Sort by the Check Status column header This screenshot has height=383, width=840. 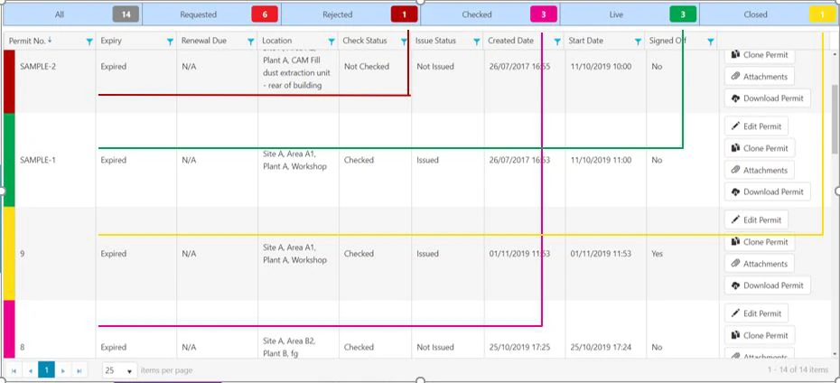tap(365, 41)
